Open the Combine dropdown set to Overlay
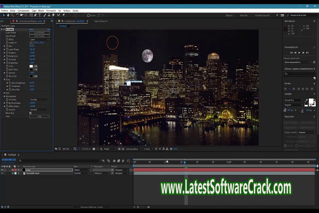319x213 pixels. pos(39,99)
